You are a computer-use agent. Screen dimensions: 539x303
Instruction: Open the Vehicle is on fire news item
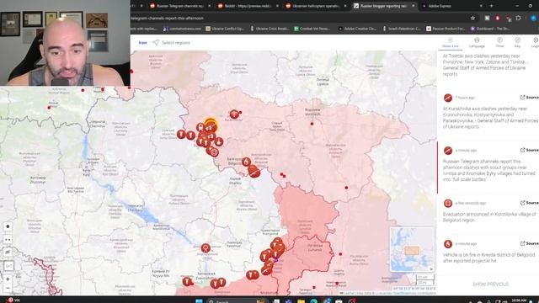tap(488, 258)
